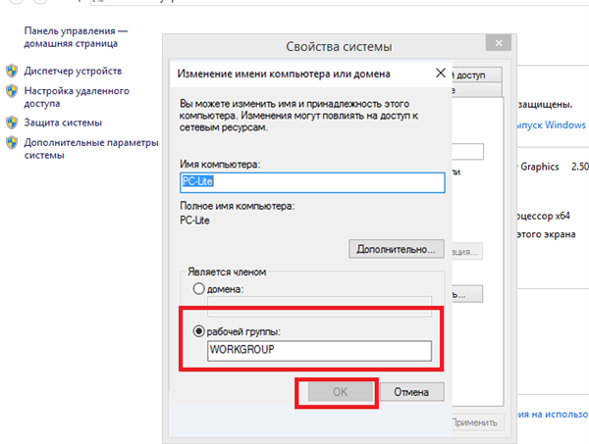Select the рабочей группы radio button
This screenshot has height=444, width=589.
(198, 331)
